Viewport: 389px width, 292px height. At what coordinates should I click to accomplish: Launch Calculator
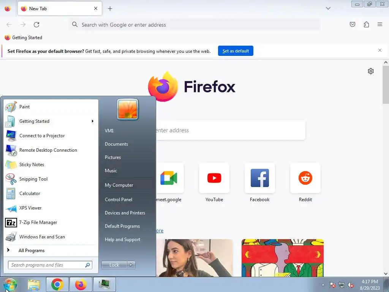51,194
